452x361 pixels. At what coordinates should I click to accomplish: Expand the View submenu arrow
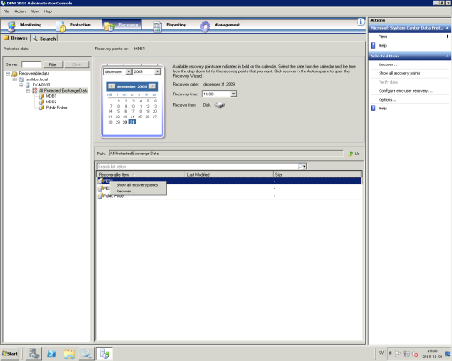(448, 36)
